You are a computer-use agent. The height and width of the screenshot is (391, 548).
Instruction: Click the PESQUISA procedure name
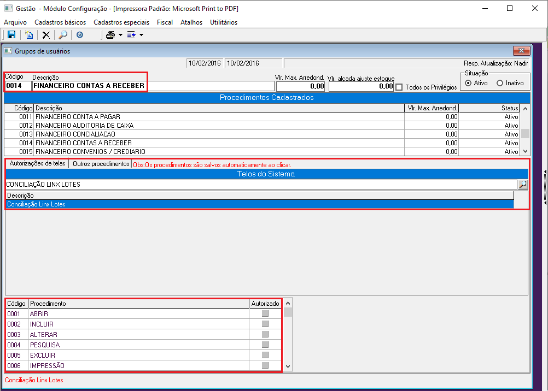click(x=45, y=345)
